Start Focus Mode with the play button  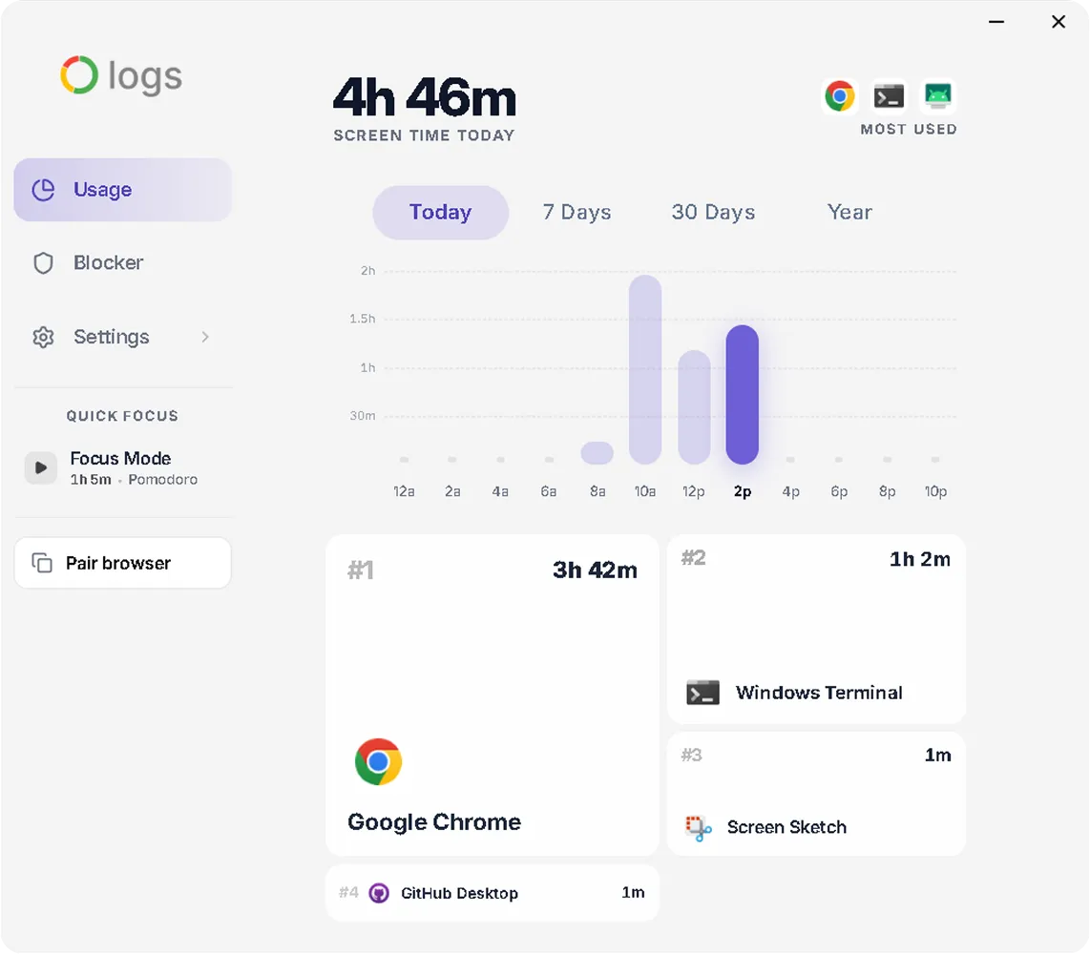(41, 467)
